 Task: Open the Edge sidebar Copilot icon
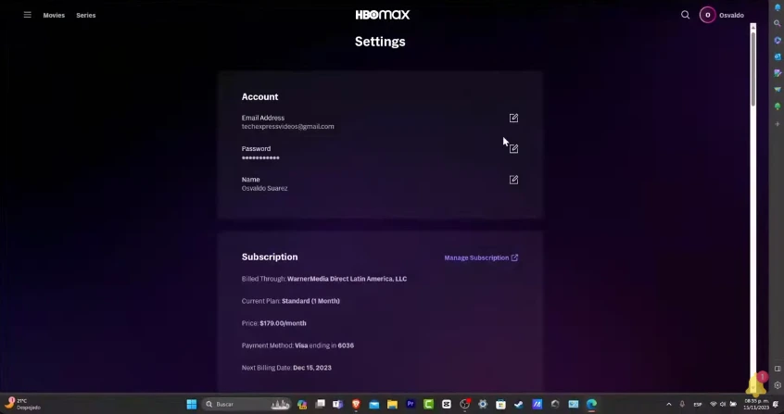pyautogui.click(x=778, y=40)
